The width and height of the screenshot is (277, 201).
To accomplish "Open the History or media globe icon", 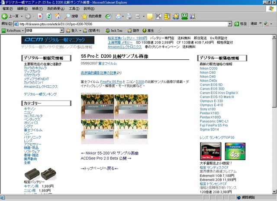I will [x=108, y=16].
